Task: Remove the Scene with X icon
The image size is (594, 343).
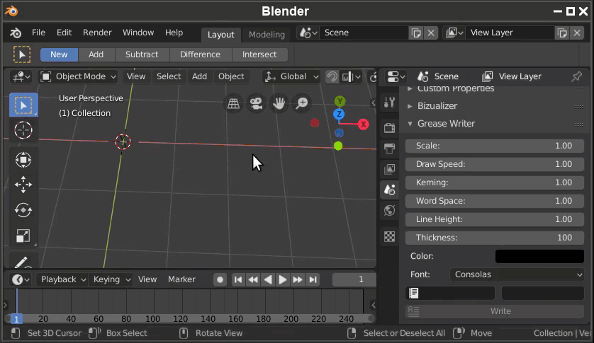Action: click(x=431, y=33)
